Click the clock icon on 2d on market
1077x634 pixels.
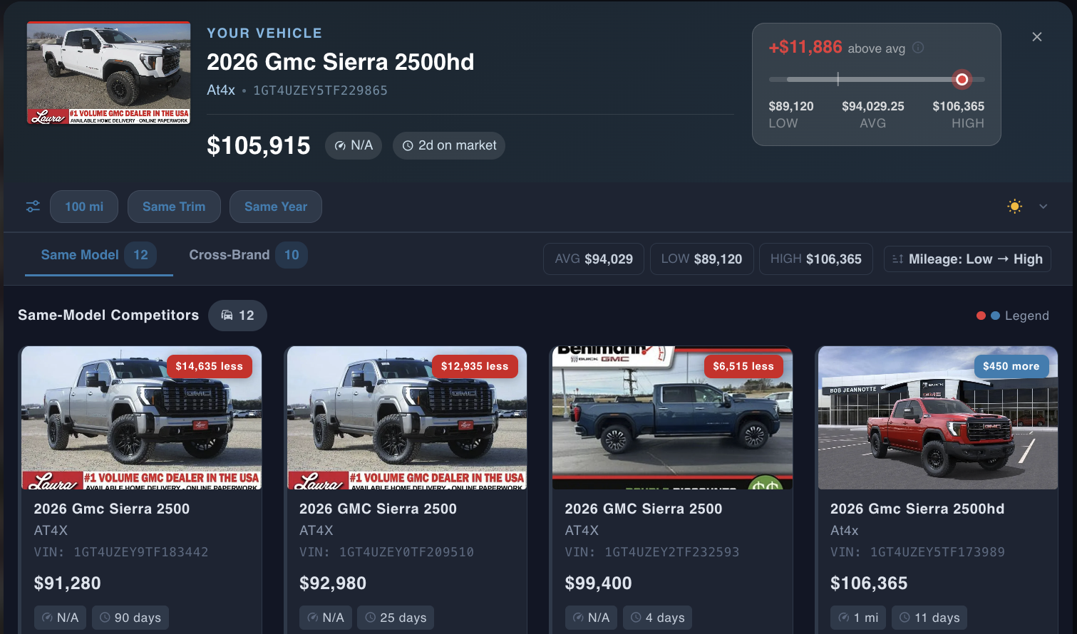(408, 146)
